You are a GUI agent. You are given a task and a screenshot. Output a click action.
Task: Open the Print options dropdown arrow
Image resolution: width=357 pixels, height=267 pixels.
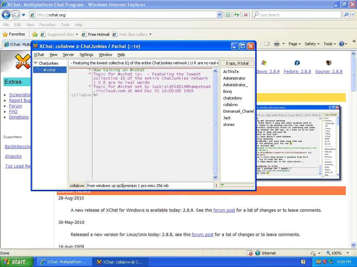click(283, 44)
